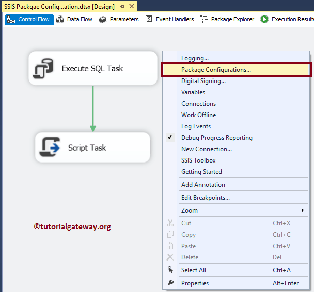Screen dimensions: 314x292
Task: Switch to the Execution Results tab
Action: point(287,20)
